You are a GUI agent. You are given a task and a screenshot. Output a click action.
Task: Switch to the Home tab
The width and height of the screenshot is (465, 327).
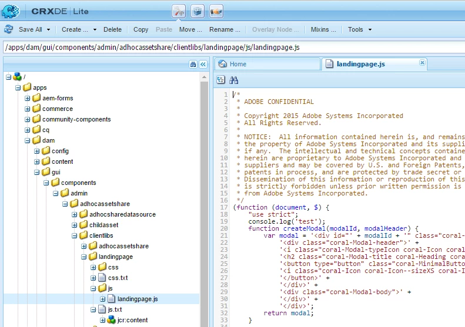pos(267,64)
